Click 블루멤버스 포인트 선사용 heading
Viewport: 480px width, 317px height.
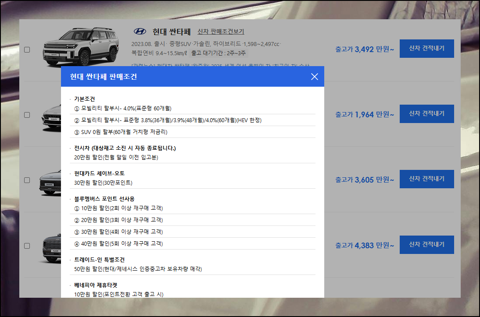tap(104, 199)
